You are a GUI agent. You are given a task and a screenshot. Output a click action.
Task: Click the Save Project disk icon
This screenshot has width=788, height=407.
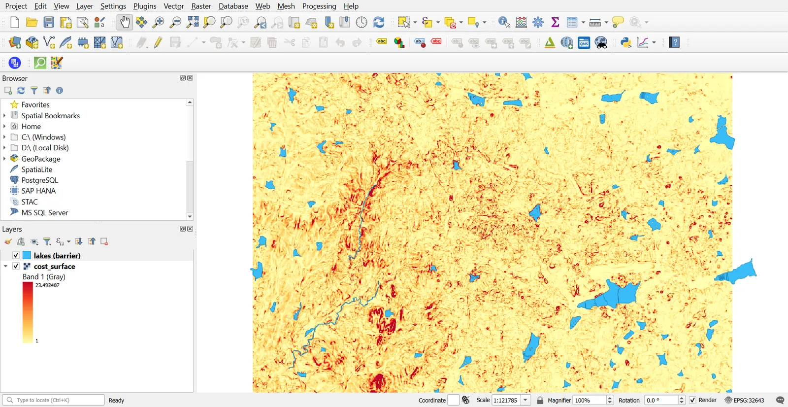49,22
